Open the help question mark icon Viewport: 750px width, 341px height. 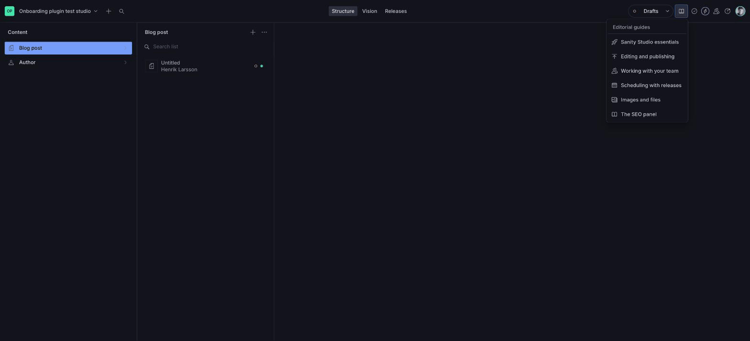pos(728,11)
